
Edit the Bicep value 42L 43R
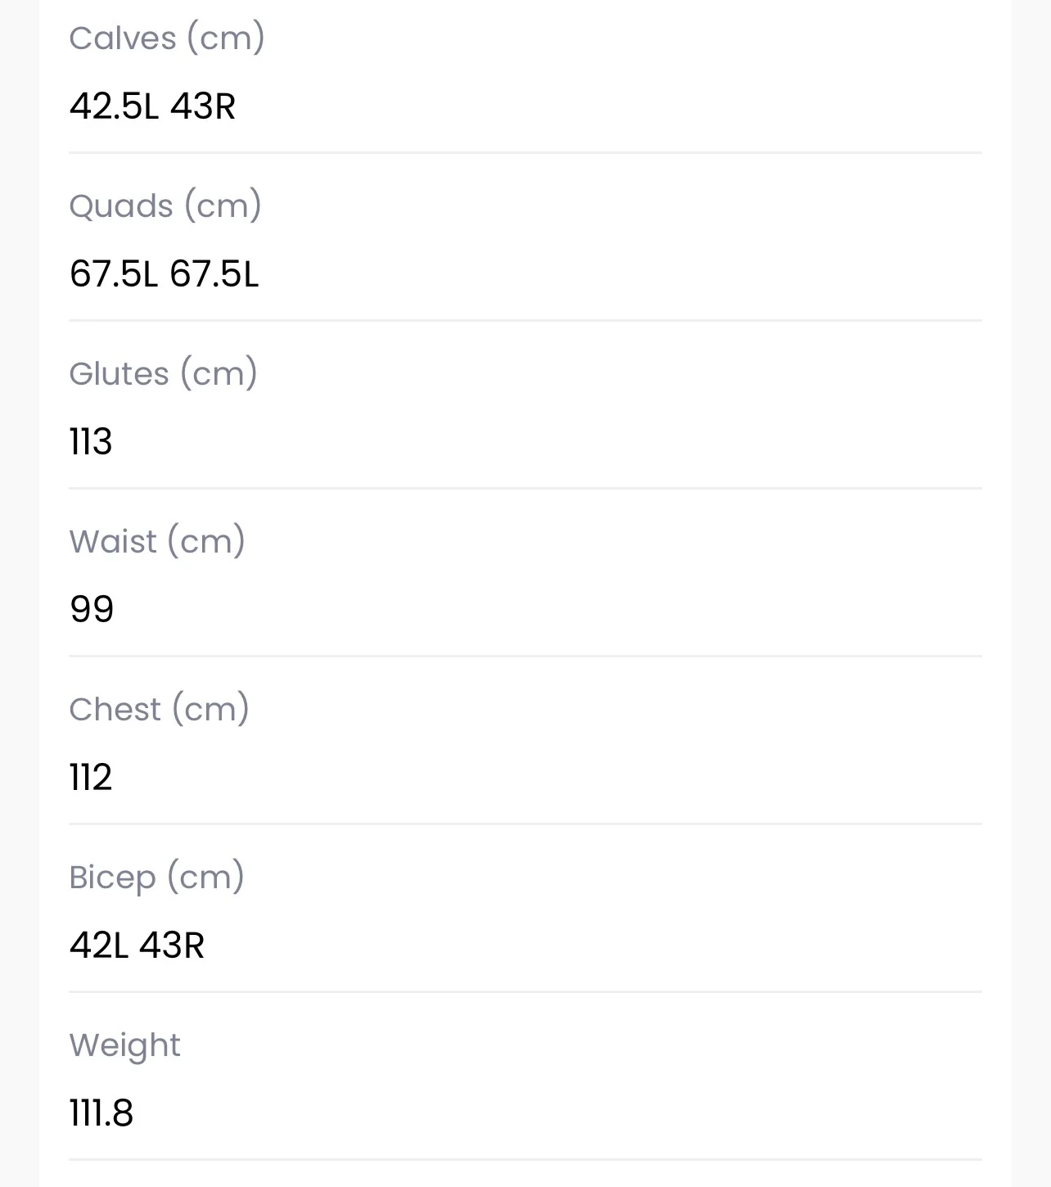click(x=137, y=945)
